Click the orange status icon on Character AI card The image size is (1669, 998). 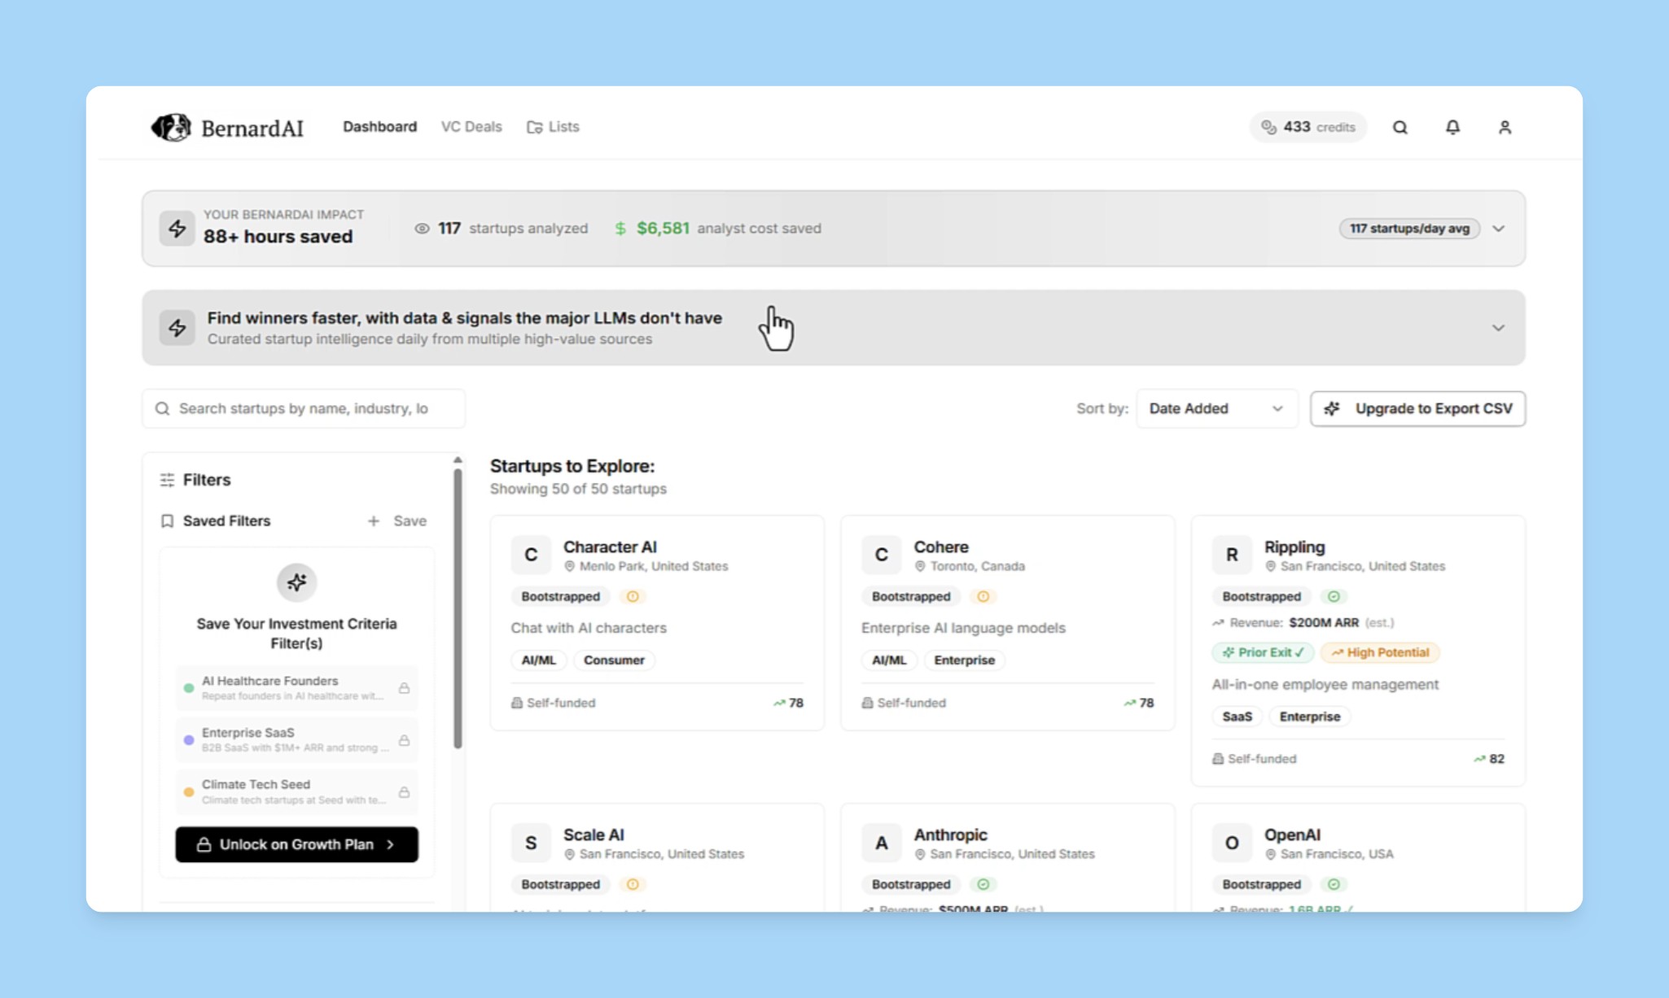pos(633,596)
